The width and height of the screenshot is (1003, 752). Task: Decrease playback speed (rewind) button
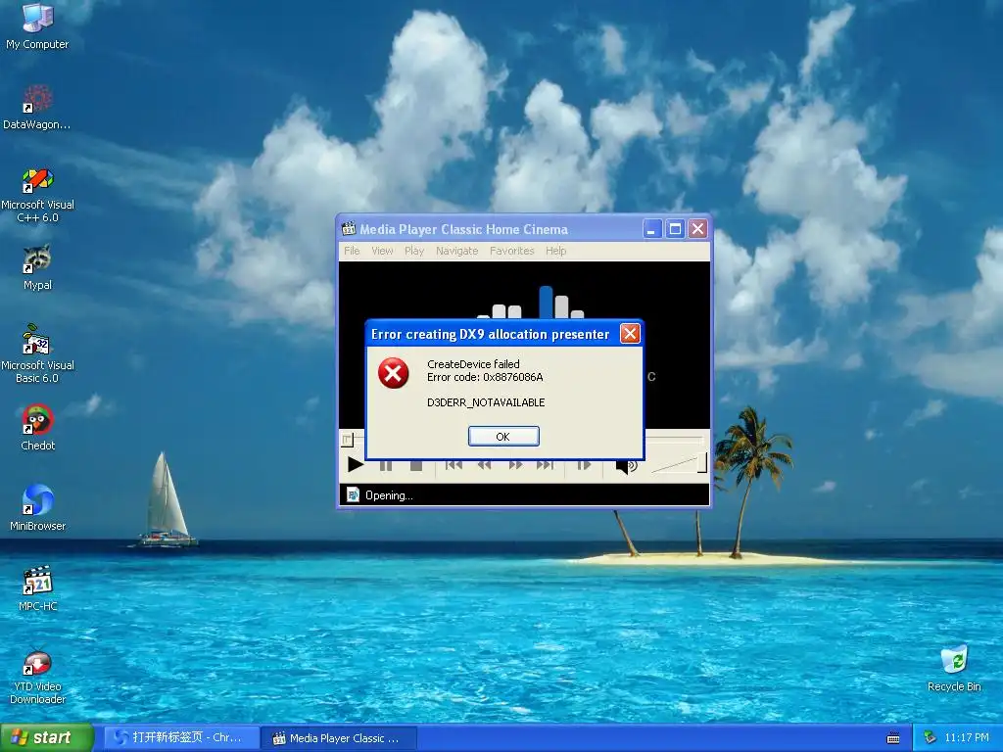[484, 465]
